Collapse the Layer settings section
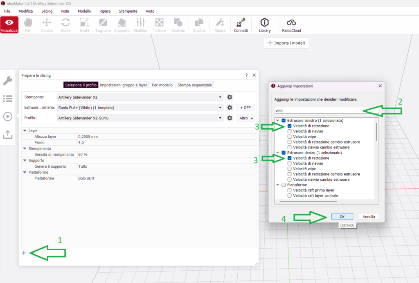 pyautogui.click(x=25, y=130)
